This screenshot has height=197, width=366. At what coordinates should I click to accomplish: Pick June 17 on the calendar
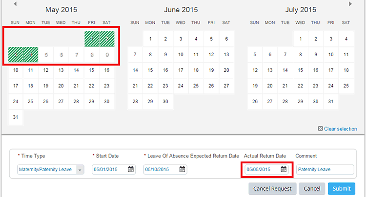(x=181, y=70)
